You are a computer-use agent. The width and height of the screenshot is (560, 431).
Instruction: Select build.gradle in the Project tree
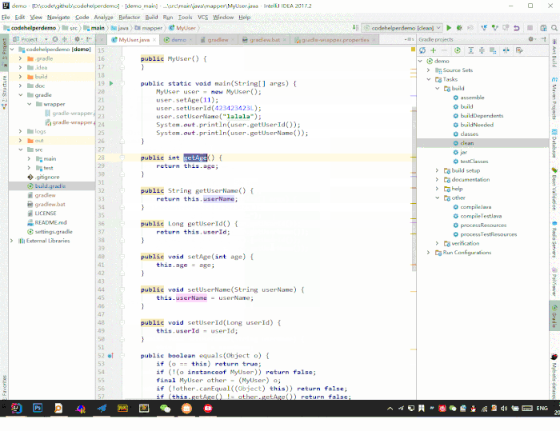pyautogui.click(x=50, y=186)
